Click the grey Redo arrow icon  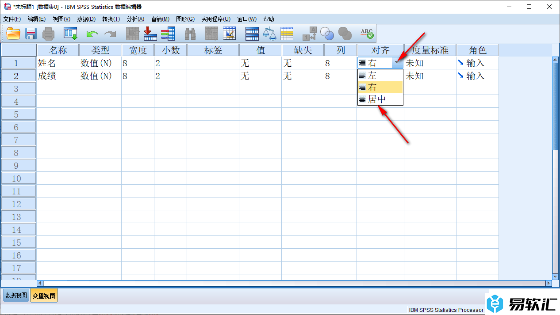(x=110, y=34)
